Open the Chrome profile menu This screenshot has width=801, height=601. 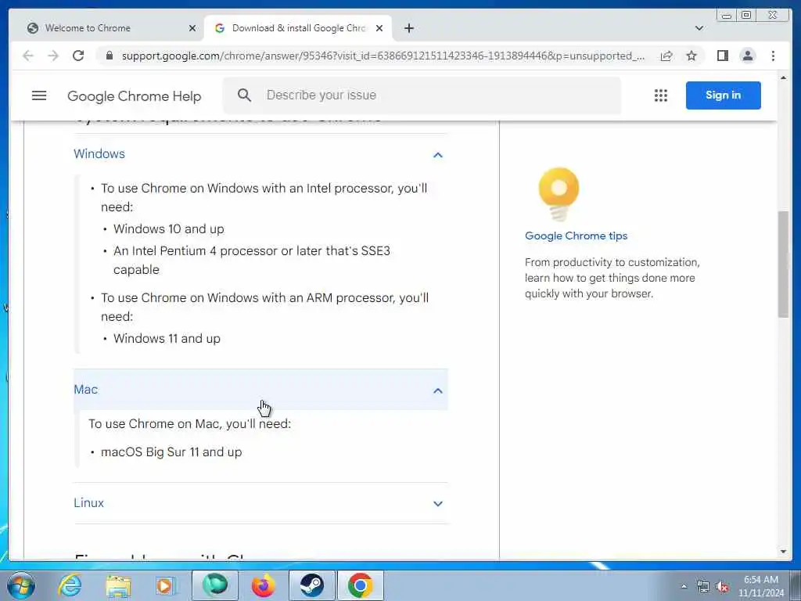747,56
